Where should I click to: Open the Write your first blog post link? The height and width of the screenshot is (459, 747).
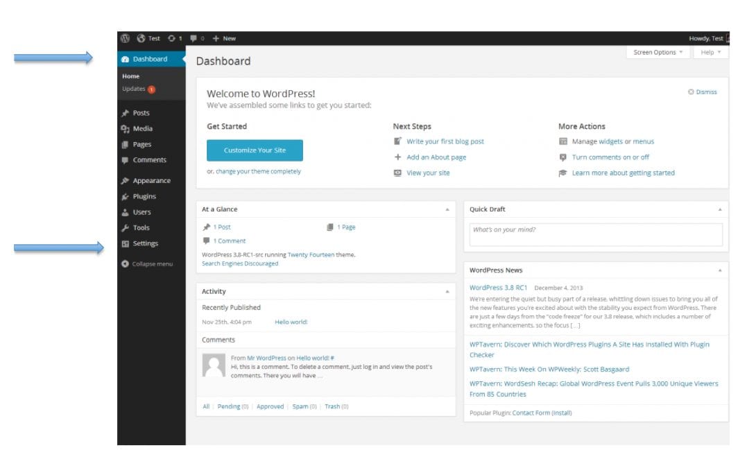[445, 141]
